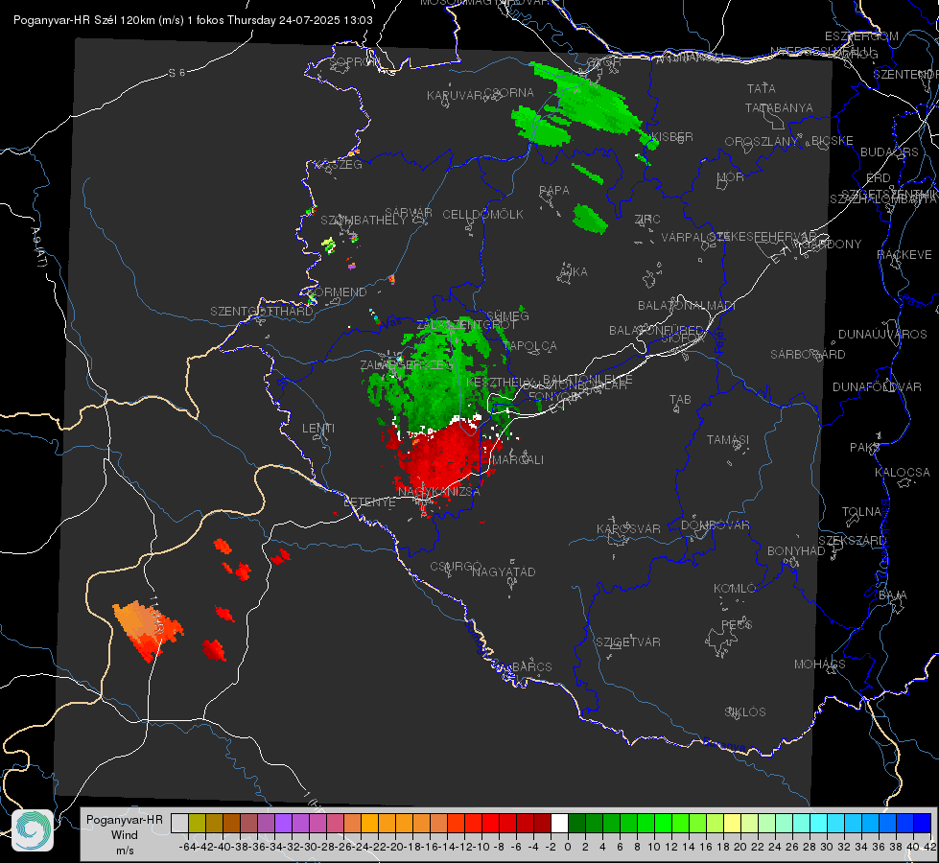Select the gray -64 swatch in legend
Image resolution: width=939 pixels, height=863 pixels.
tap(179, 823)
